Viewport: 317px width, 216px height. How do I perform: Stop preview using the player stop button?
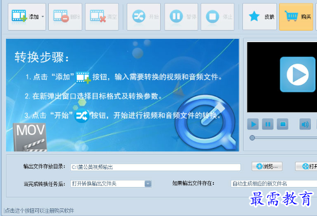pyautogui.click(x=282, y=124)
